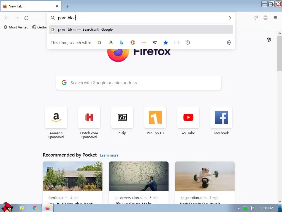The image size is (282, 212).
Task: Select 'porn bloc — Search with Google' suggestion
Action: (x=141, y=30)
